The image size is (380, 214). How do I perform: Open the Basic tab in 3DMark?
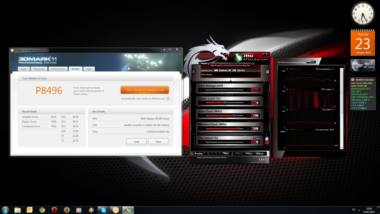pos(24,69)
